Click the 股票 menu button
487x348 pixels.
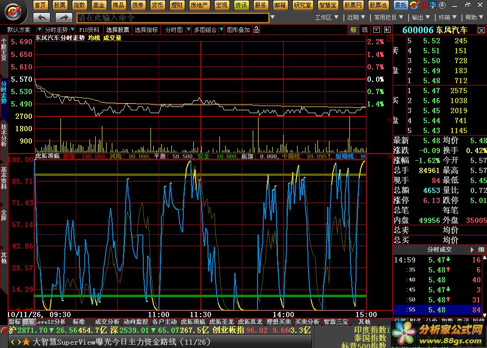point(60,5)
